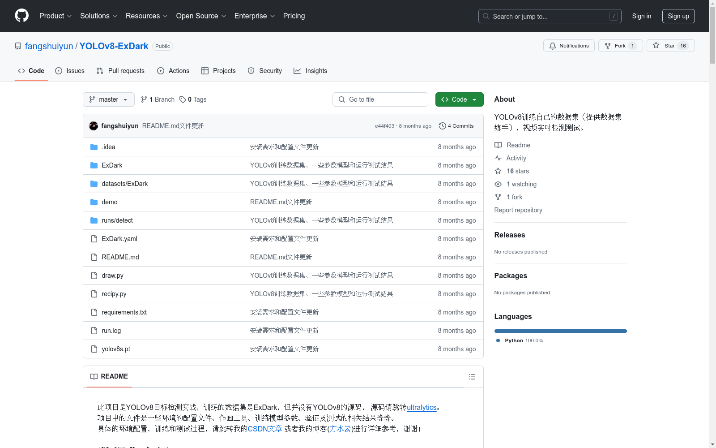
Task: Click the file icon beside ExDark.yaml
Action: 94,239
